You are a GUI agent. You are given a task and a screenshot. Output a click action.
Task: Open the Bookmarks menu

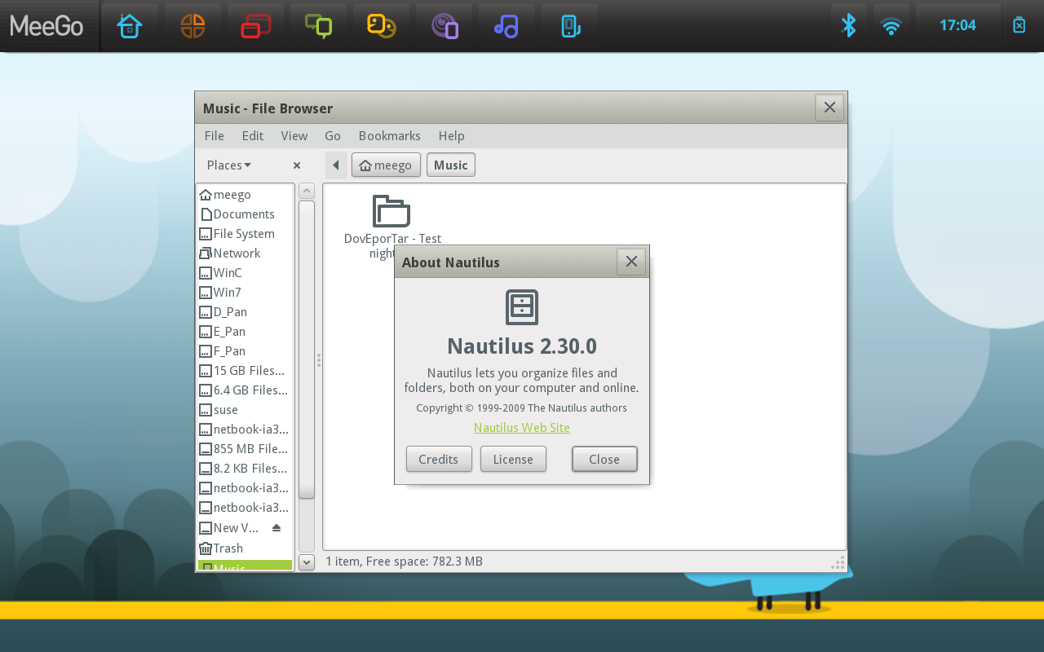coord(390,136)
